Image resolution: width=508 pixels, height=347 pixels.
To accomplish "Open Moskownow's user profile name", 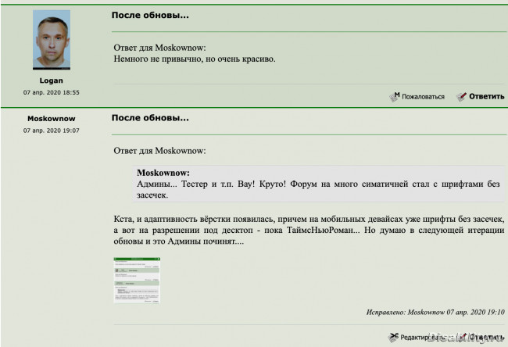I will pyautogui.click(x=51, y=119).
